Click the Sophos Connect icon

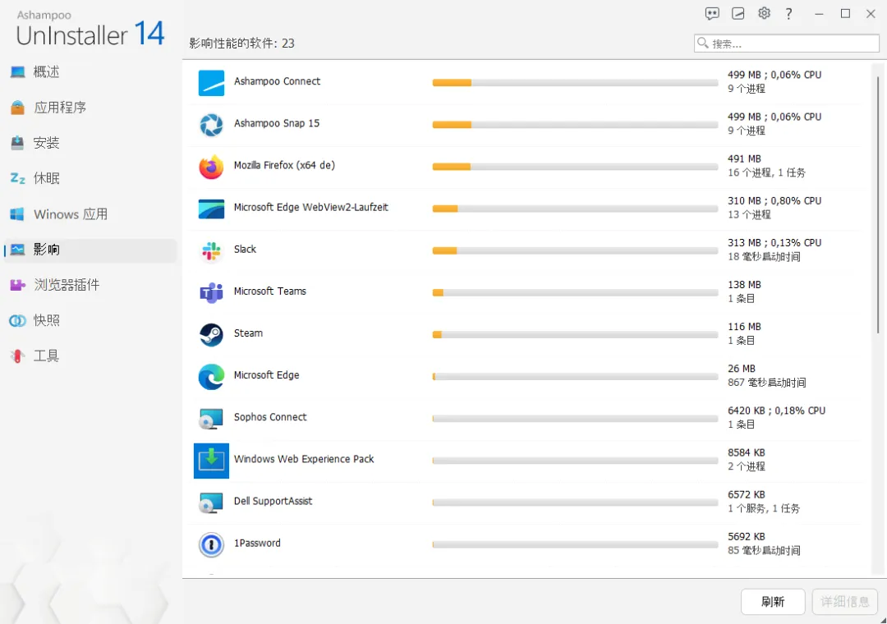tap(211, 419)
